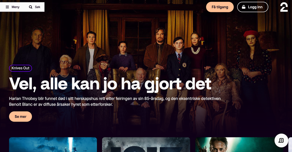Click the Se mer button
This screenshot has width=292, height=152.
coord(20,117)
